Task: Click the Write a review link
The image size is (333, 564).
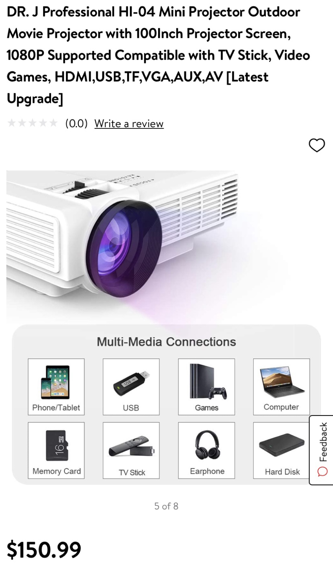Action: point(129,124)
